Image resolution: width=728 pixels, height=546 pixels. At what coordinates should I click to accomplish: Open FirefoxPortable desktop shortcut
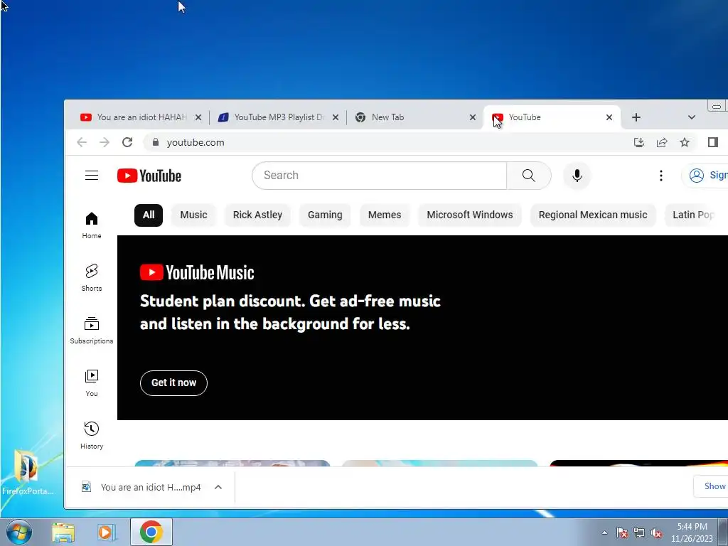(x=28, y=472)
